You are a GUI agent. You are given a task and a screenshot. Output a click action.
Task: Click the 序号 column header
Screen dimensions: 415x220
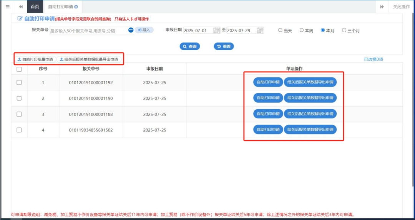43,69
